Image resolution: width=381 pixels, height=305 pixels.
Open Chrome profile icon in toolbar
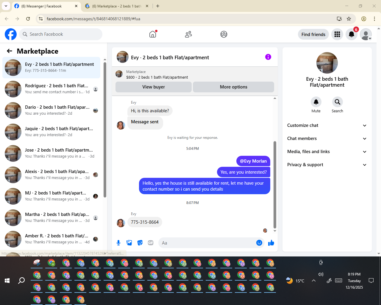click(x=364, y=19)
